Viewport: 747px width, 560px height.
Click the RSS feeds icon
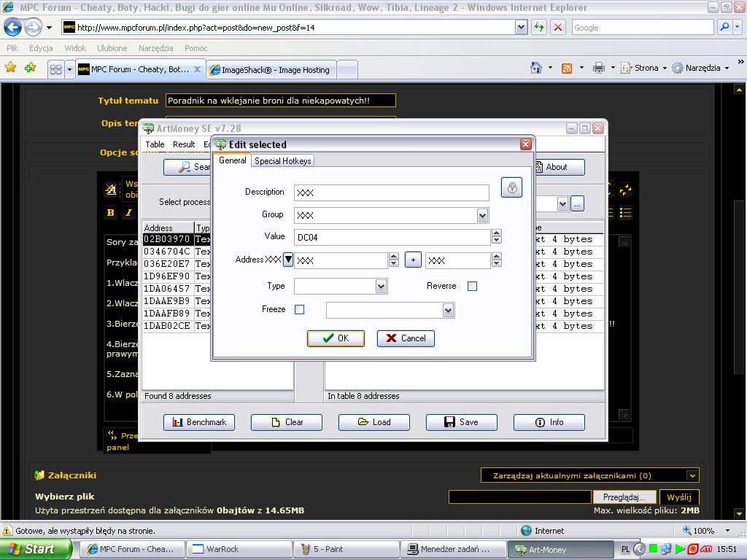tap(566, 68)
